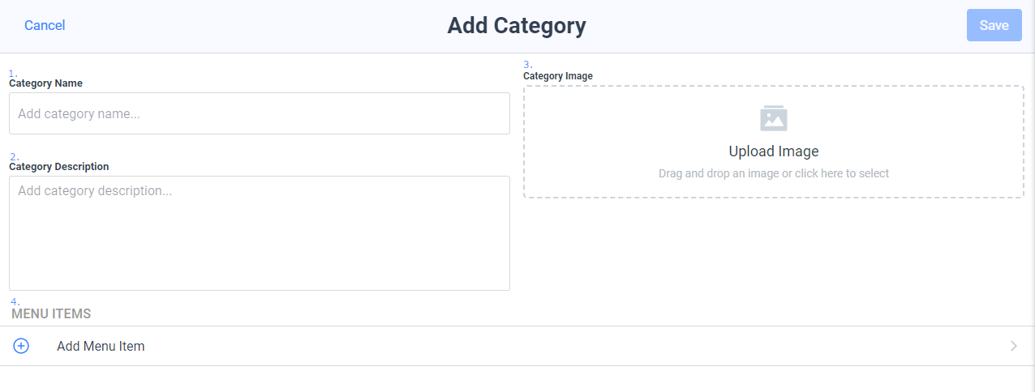
Task: Click the drag and drop hint text
Action: (774, 173)
